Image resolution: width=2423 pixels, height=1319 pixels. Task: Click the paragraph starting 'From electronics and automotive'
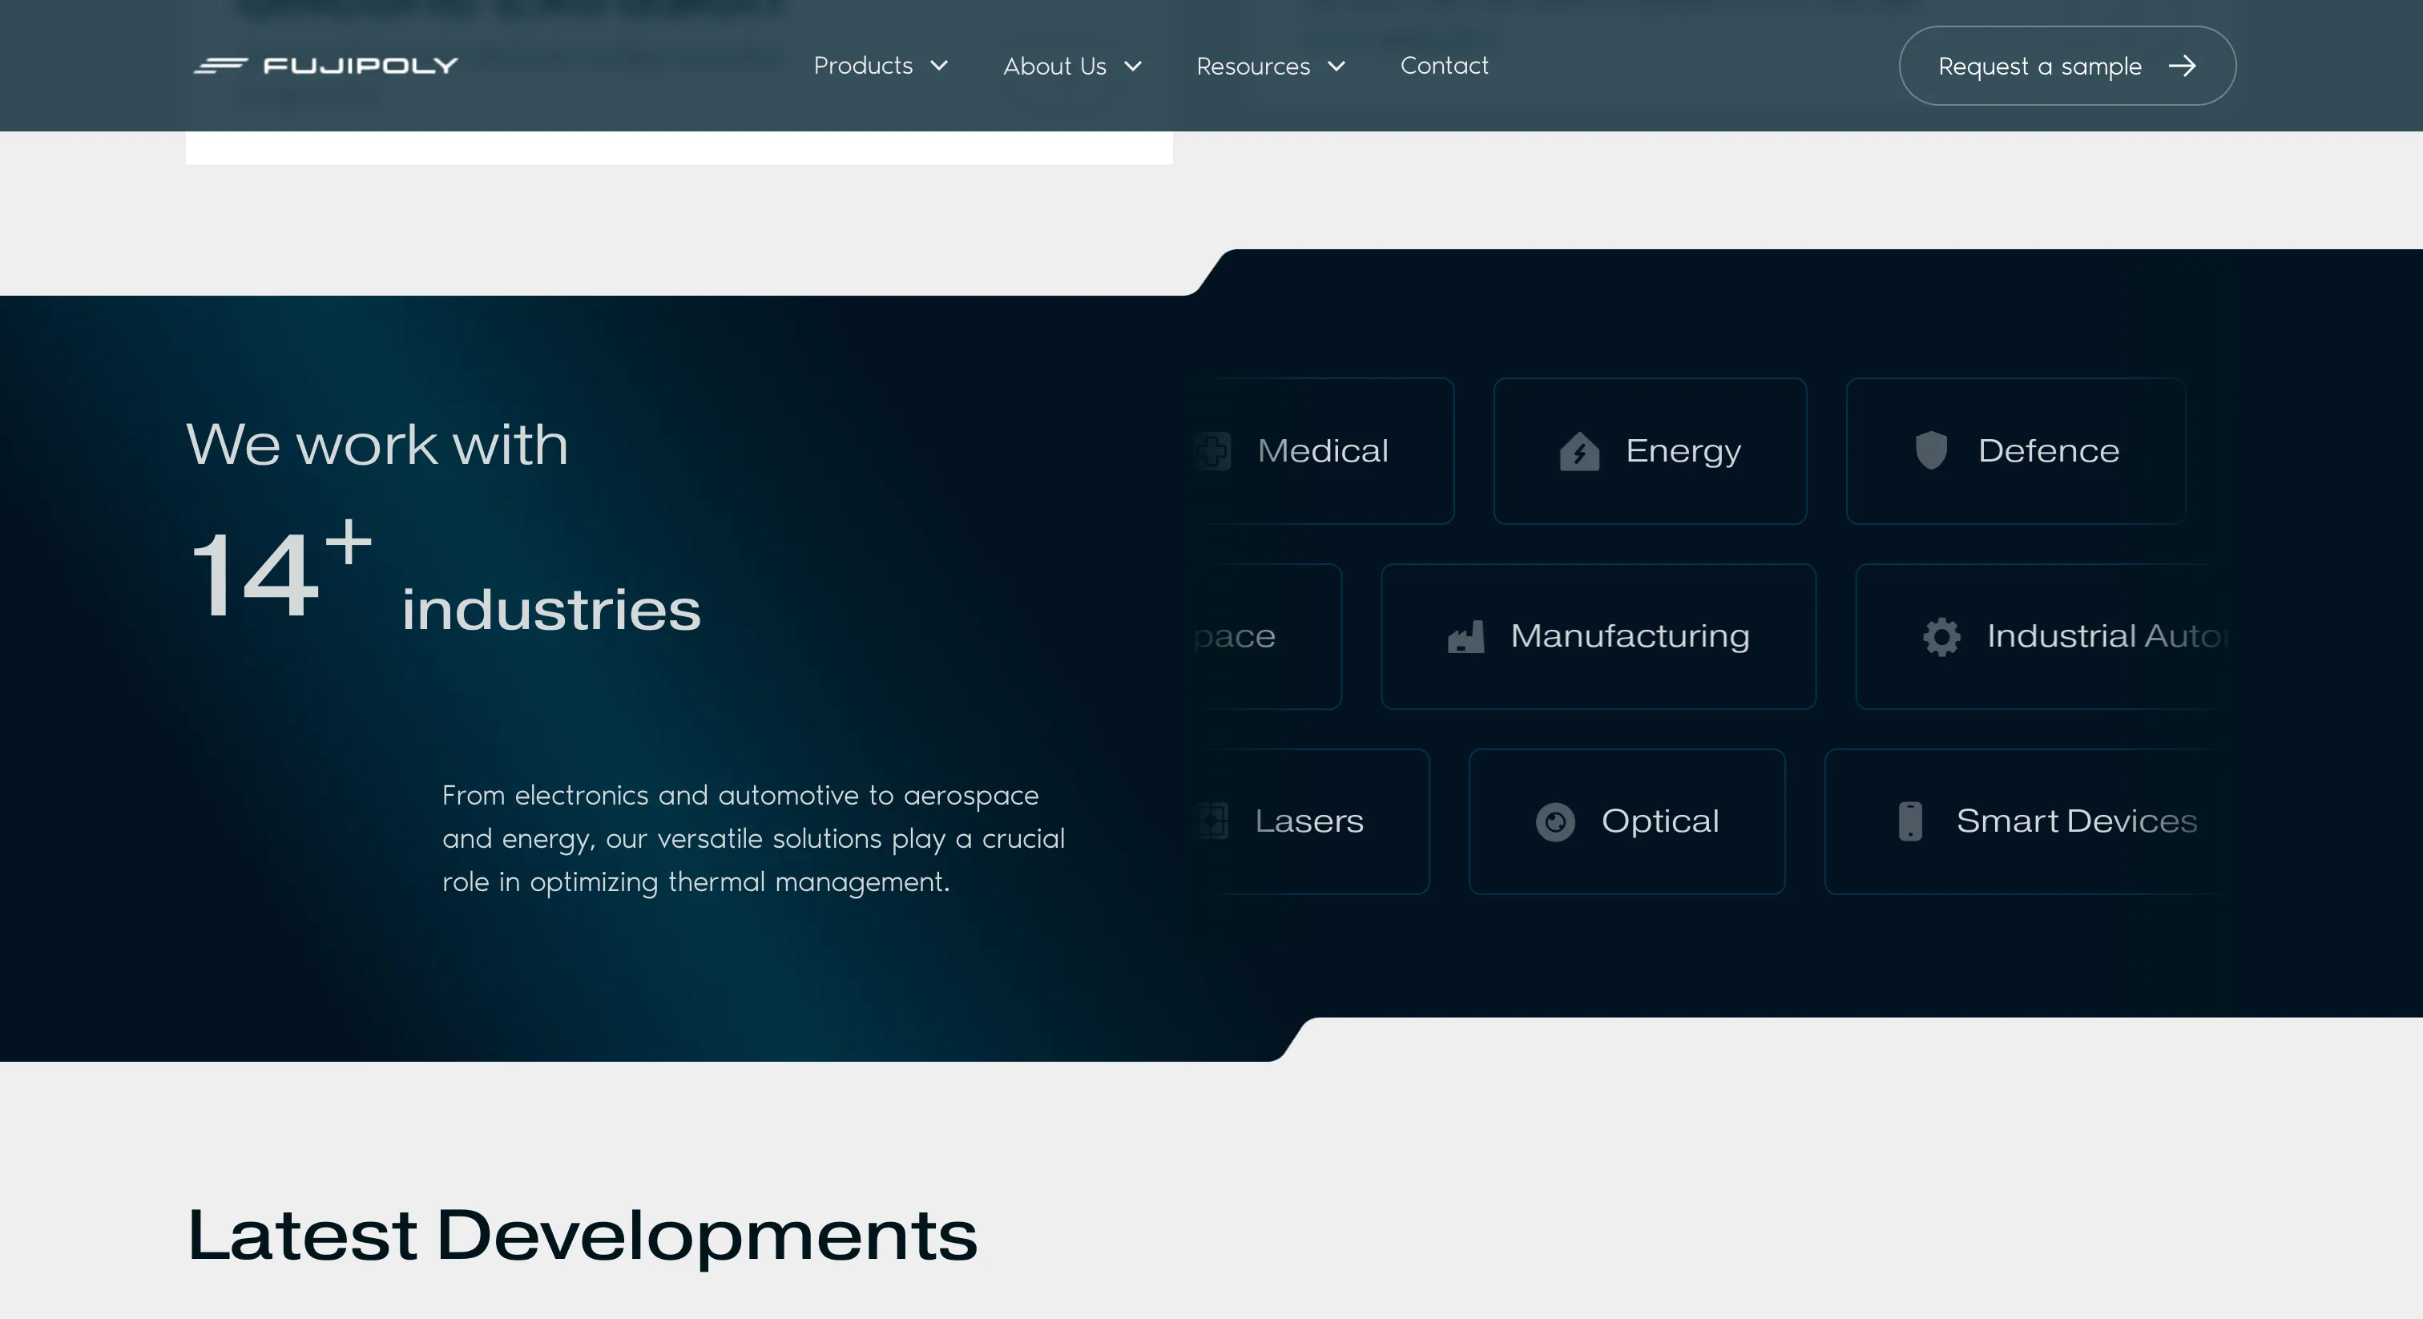(753, 838)
